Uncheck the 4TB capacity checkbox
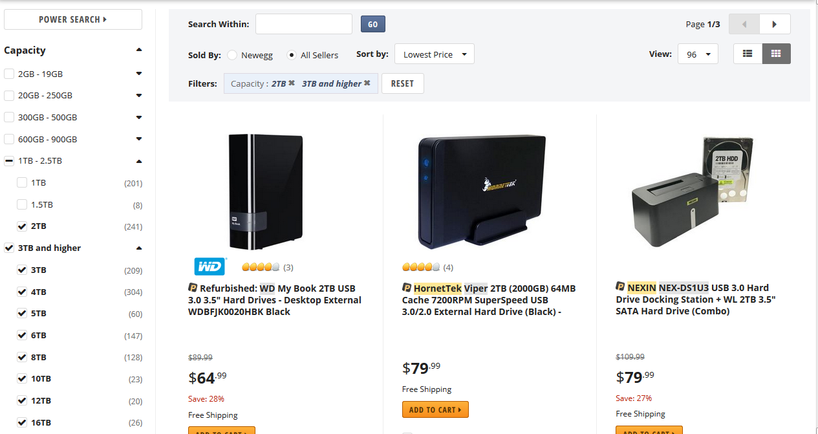The image size is (818, 434). click(x=22, y=292)
